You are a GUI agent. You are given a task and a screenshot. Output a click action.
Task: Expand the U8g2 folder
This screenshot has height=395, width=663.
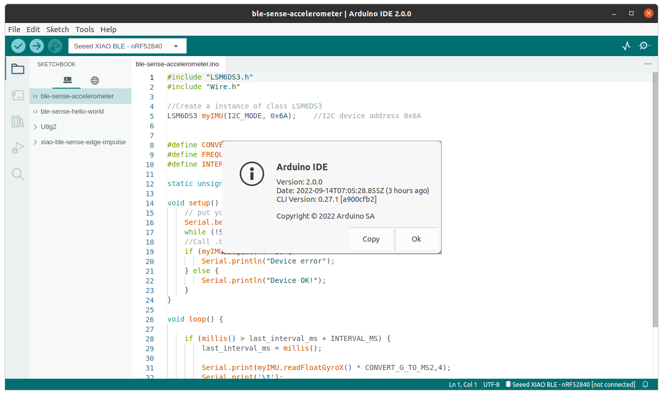[x=45, y=126]
